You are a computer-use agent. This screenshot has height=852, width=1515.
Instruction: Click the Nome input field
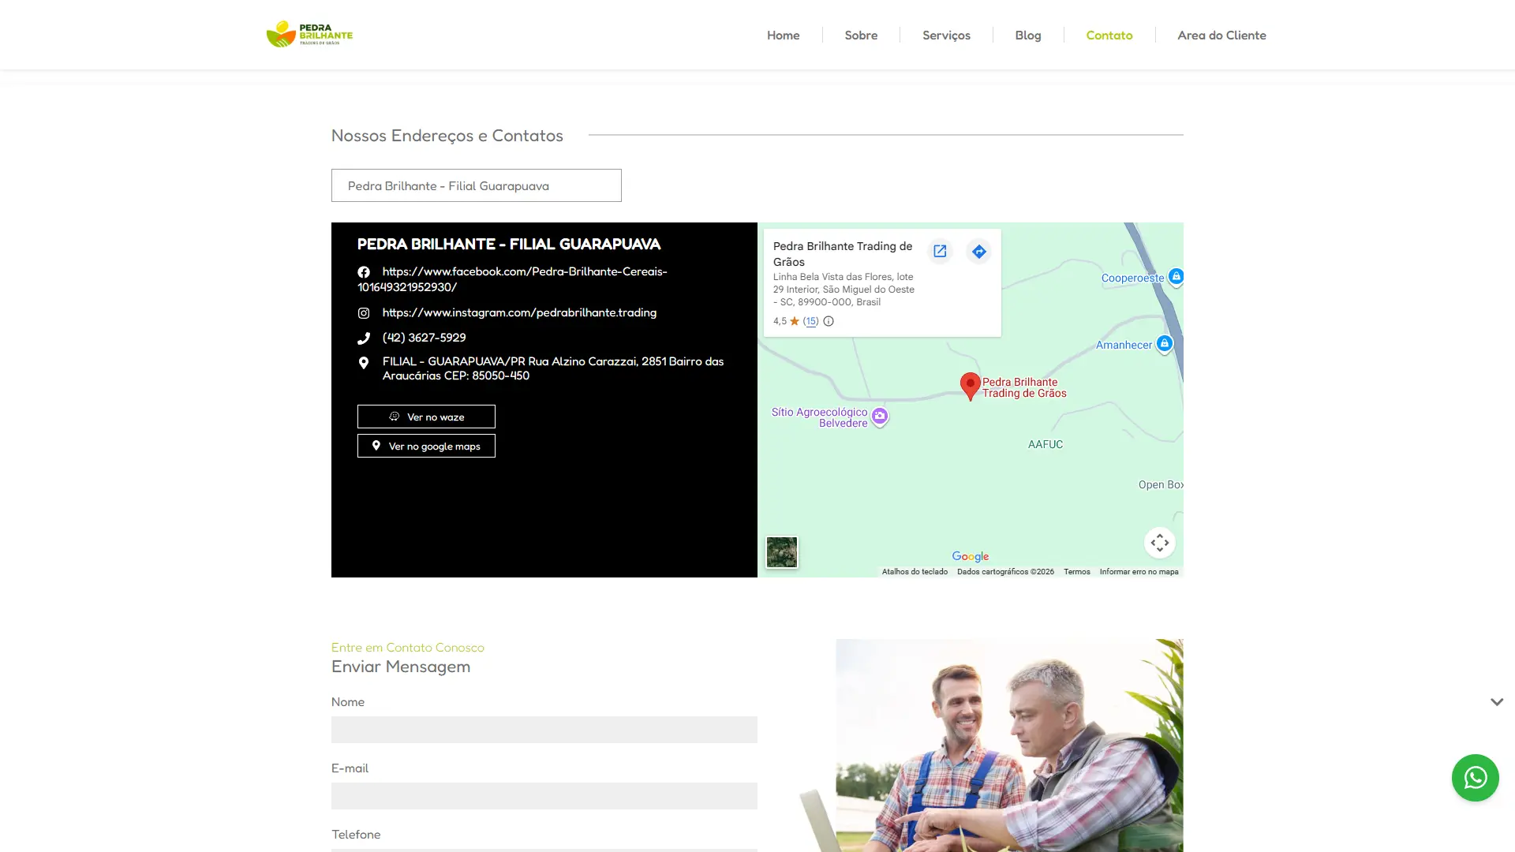click(544, 730)
